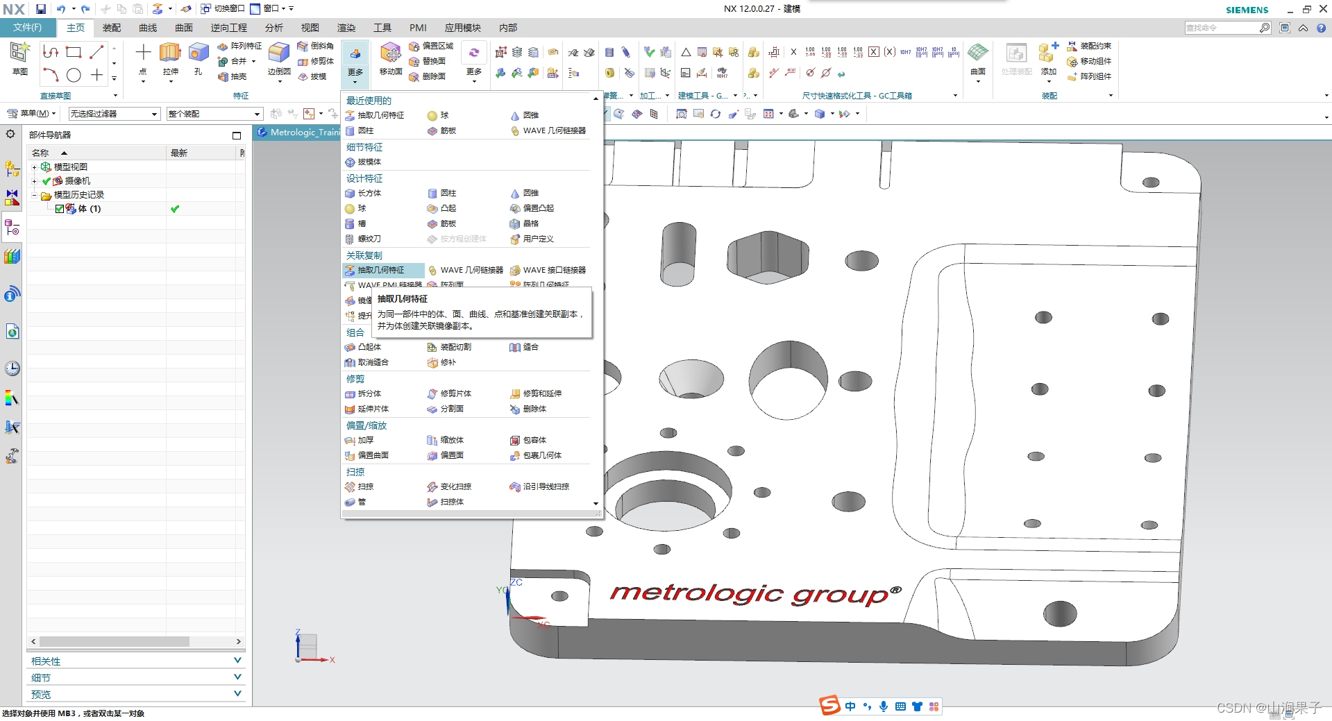The image size is (1332, 721).
Task: Select 螺纹刀 (Thread) in the design features list
Action: (x=363, y=239)
